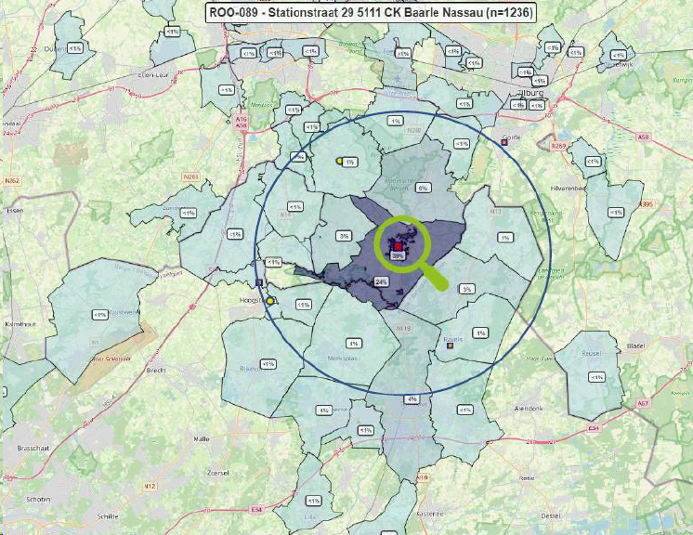
Task: Click the Dessel place name
Action: (551, 515)
